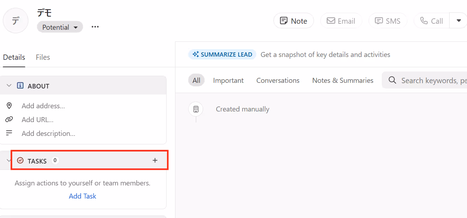Select the All activity filter
467x218 pixels.
click(196, 80)
